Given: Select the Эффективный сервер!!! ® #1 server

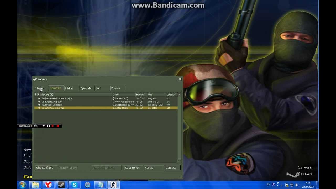Looking at the screenshot, I should pyautogui.click(x=106, y=98).
